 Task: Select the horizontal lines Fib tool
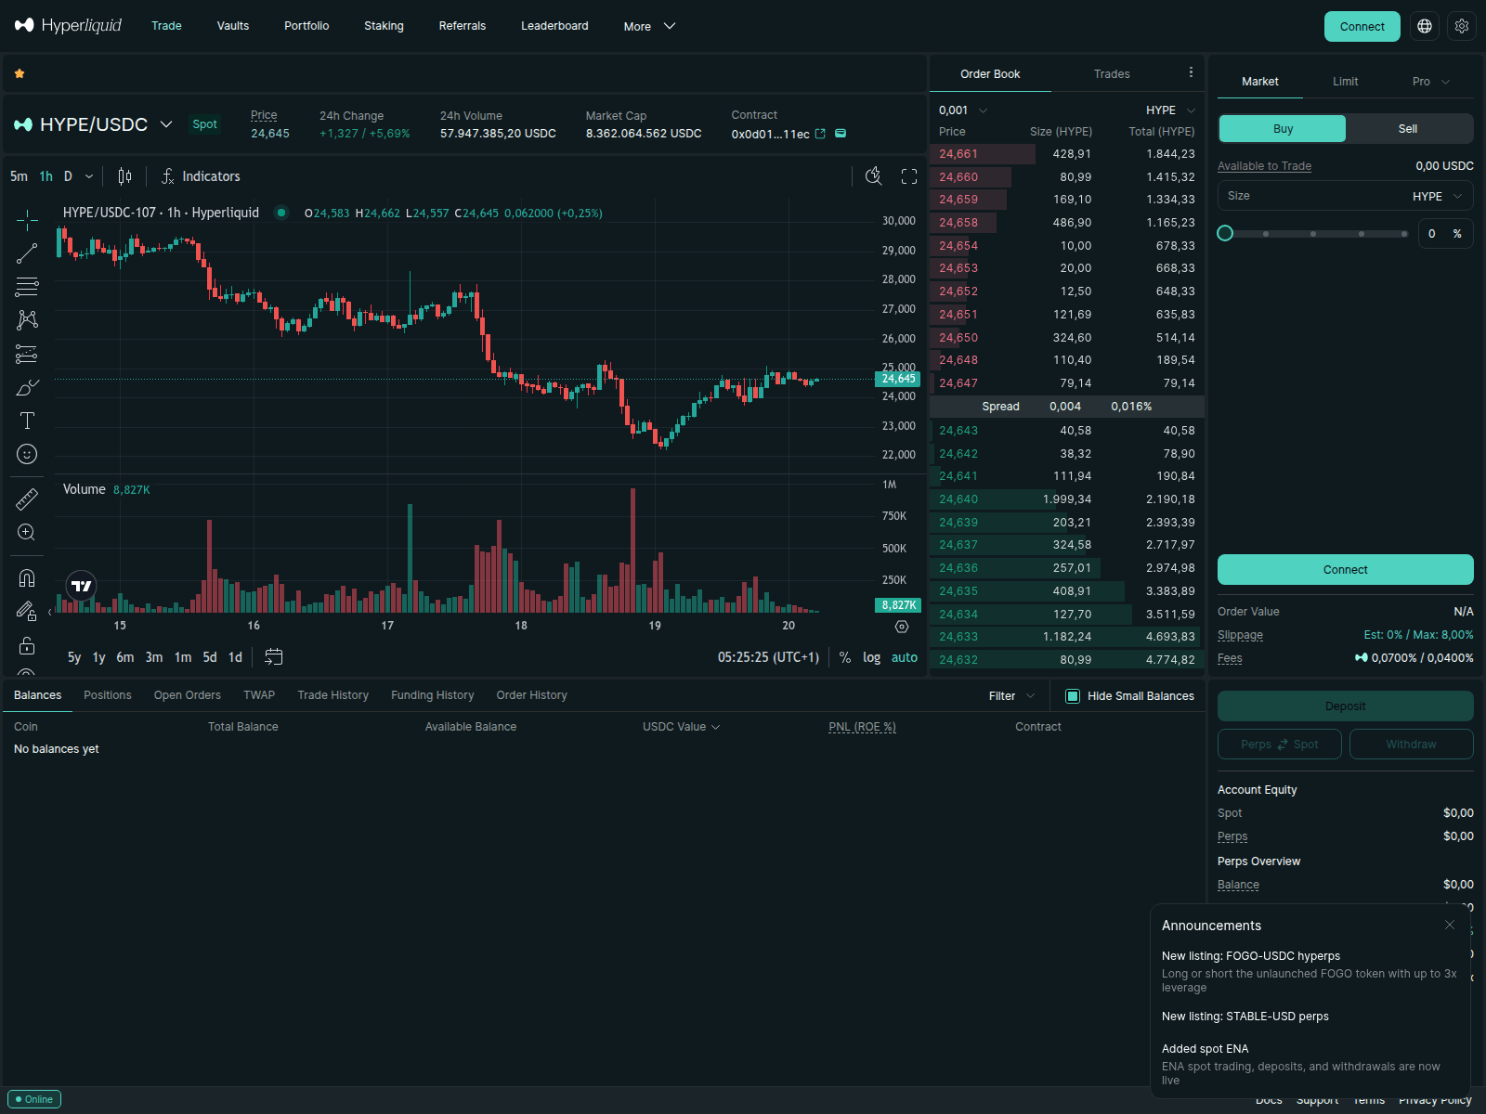pyautogui.click(x=27, y=287)
